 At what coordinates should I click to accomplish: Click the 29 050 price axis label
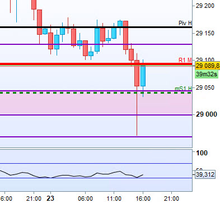point(205,87)
